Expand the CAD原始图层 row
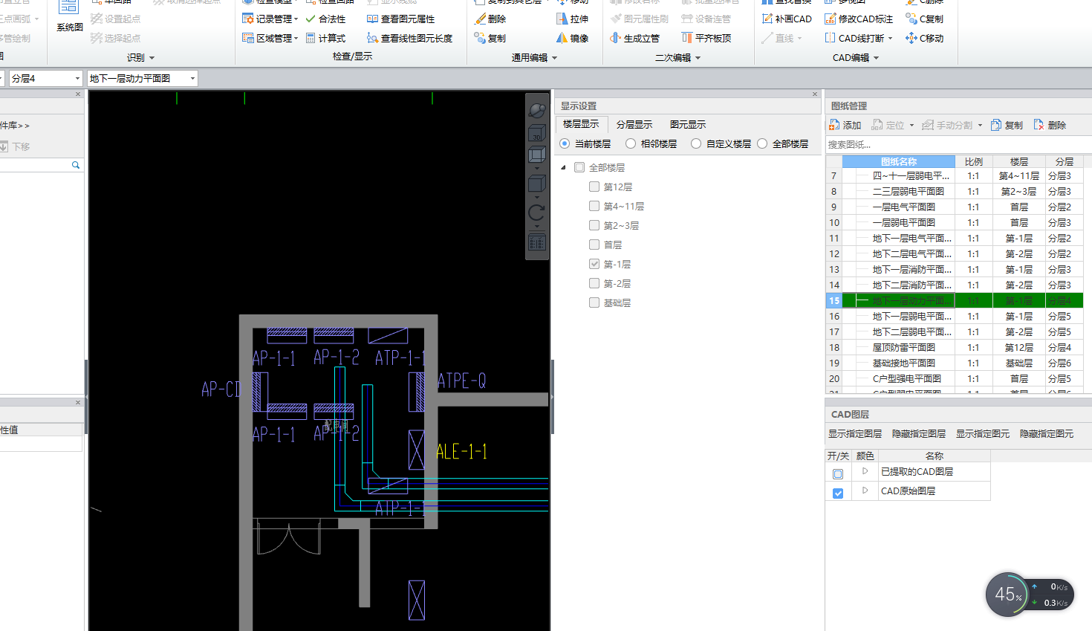The image size is (1092, 631). coord(865,491)
